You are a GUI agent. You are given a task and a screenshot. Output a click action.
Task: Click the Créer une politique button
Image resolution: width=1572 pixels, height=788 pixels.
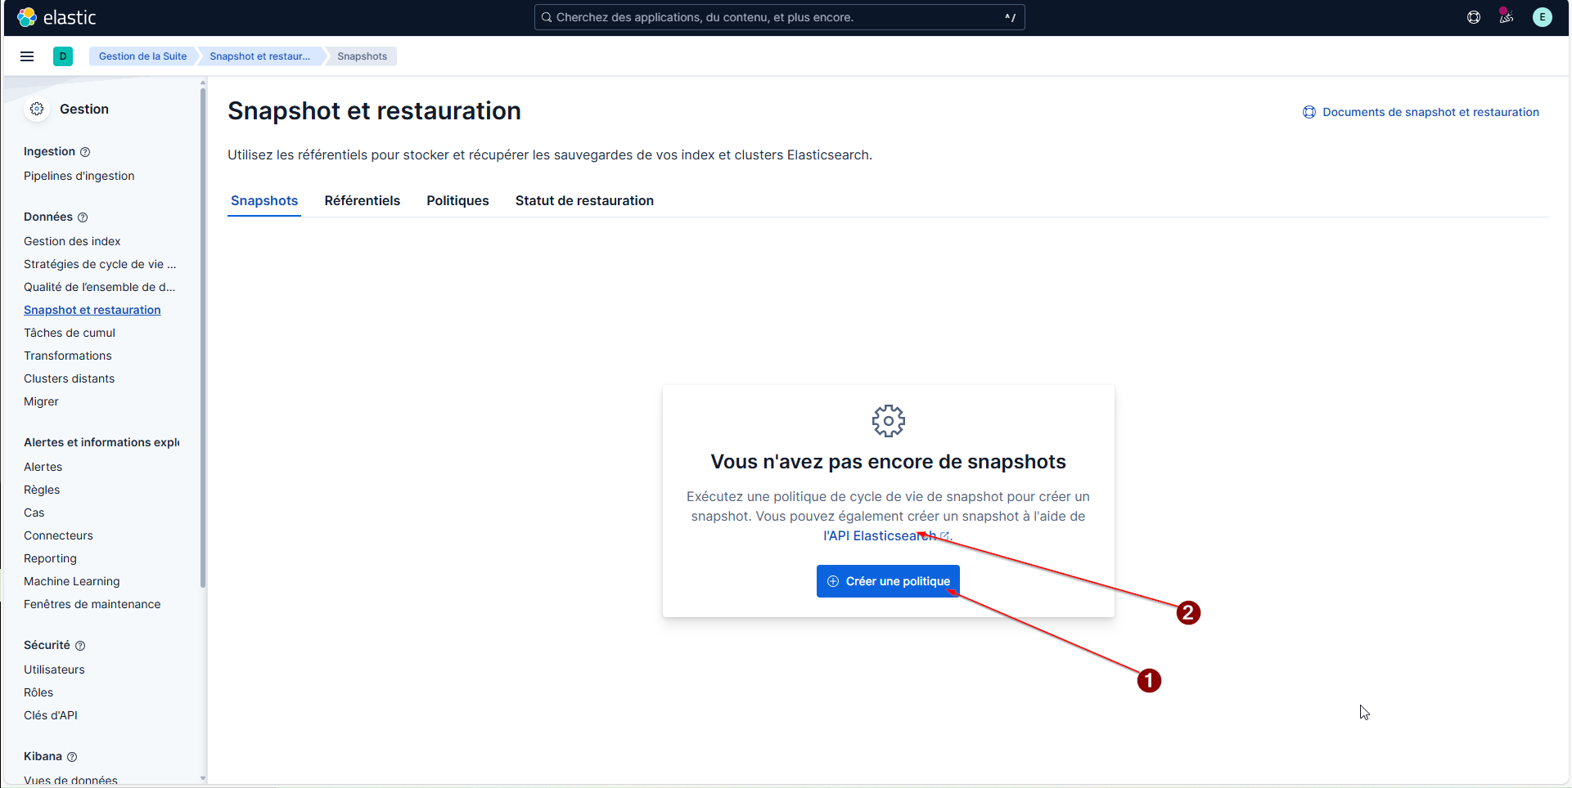point(888,581)
